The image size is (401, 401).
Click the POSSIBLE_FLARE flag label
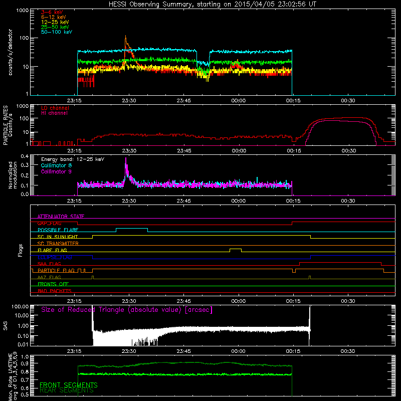coord(58,230)
